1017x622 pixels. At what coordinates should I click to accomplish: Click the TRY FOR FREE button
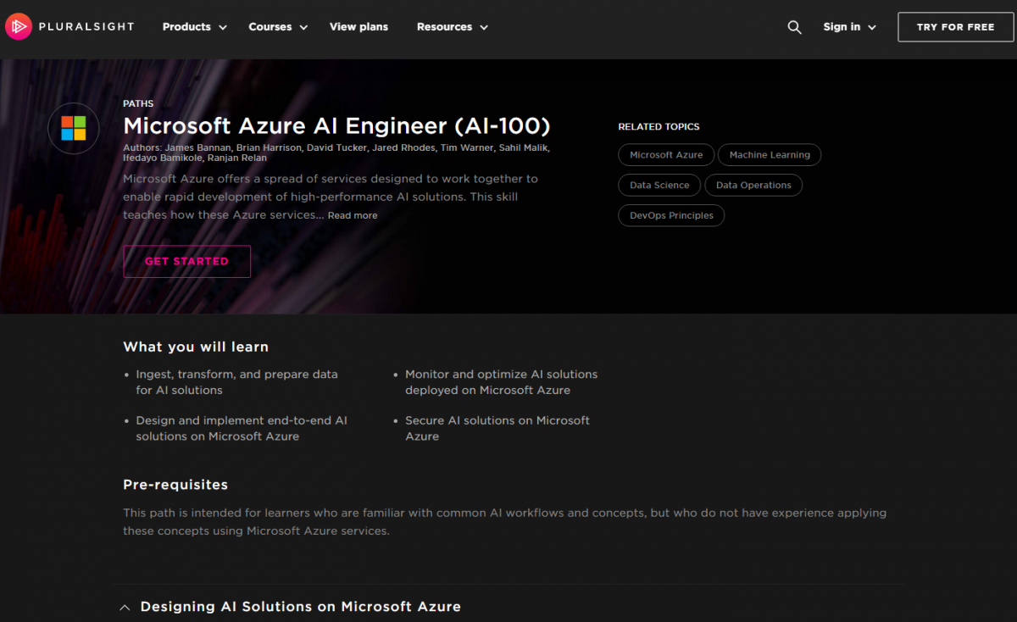click(x=955, y=26)
